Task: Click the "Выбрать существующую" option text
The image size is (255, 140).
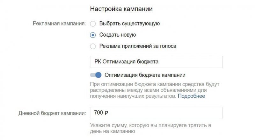Action: (129, 24)
